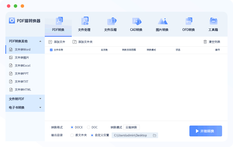Open the OFD转换 icon
Image resolution: width=233 pixels, height=147 pixels.
189,21
